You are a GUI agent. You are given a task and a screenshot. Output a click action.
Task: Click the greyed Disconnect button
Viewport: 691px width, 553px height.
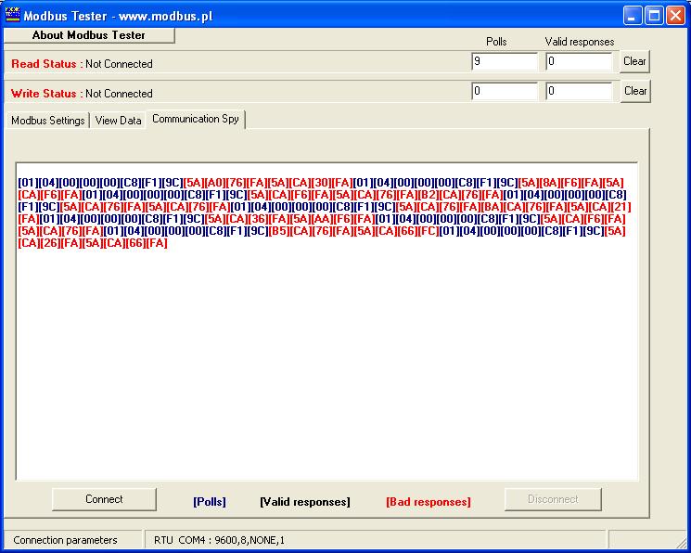pos(553,499)
